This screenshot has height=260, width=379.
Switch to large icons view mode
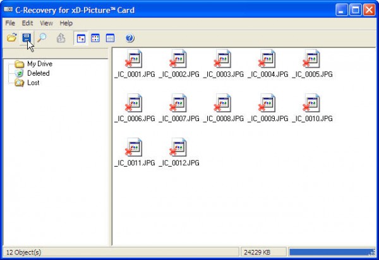pyautogui.click(x=81, y=38)
